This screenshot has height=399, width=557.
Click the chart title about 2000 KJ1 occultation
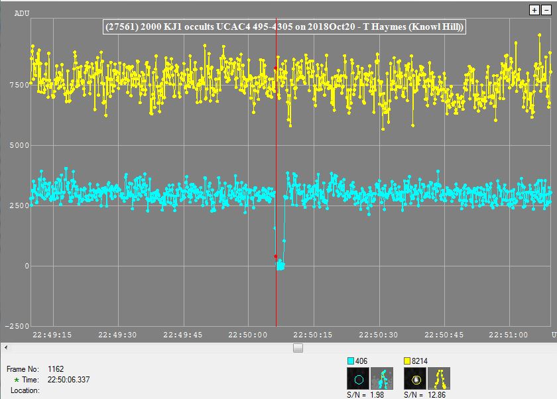tap(284, 27)
